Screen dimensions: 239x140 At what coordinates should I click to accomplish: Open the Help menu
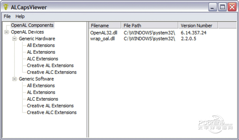pos(20,16)
